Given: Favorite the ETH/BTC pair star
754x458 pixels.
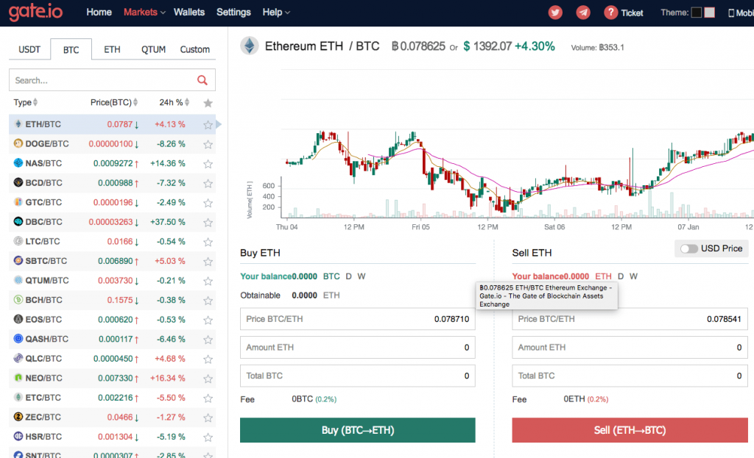Looking at the screenshot, I should [x=208, y=125].
